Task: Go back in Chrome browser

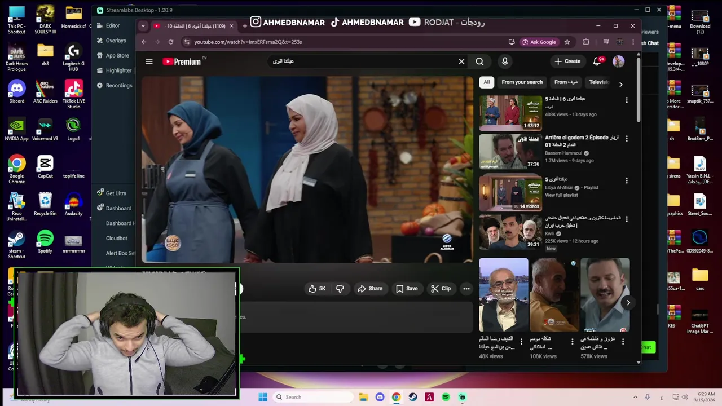Action: coord(144,42)
